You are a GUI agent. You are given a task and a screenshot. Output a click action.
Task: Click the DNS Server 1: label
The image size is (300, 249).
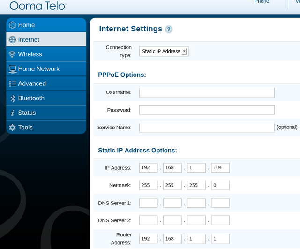coord(115,203)
